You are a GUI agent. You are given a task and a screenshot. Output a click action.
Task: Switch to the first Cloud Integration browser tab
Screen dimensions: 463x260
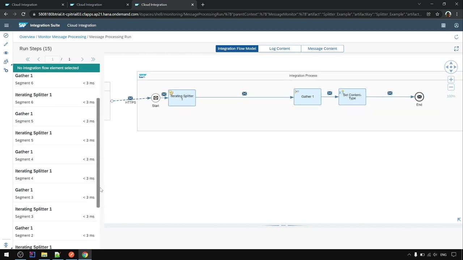click(x=34, y=5)
